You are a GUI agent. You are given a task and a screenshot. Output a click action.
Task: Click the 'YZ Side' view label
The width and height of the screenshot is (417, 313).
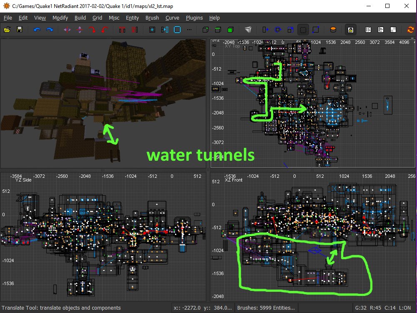(23, 180)
